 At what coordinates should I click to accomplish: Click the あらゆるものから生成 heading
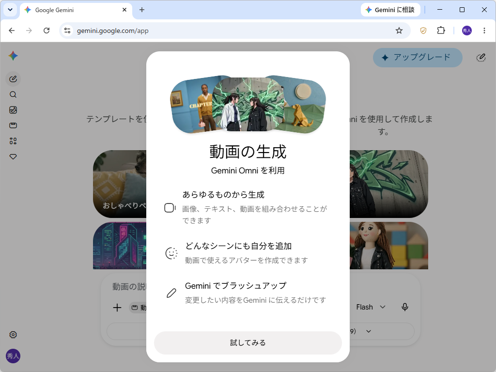point(223,195)
